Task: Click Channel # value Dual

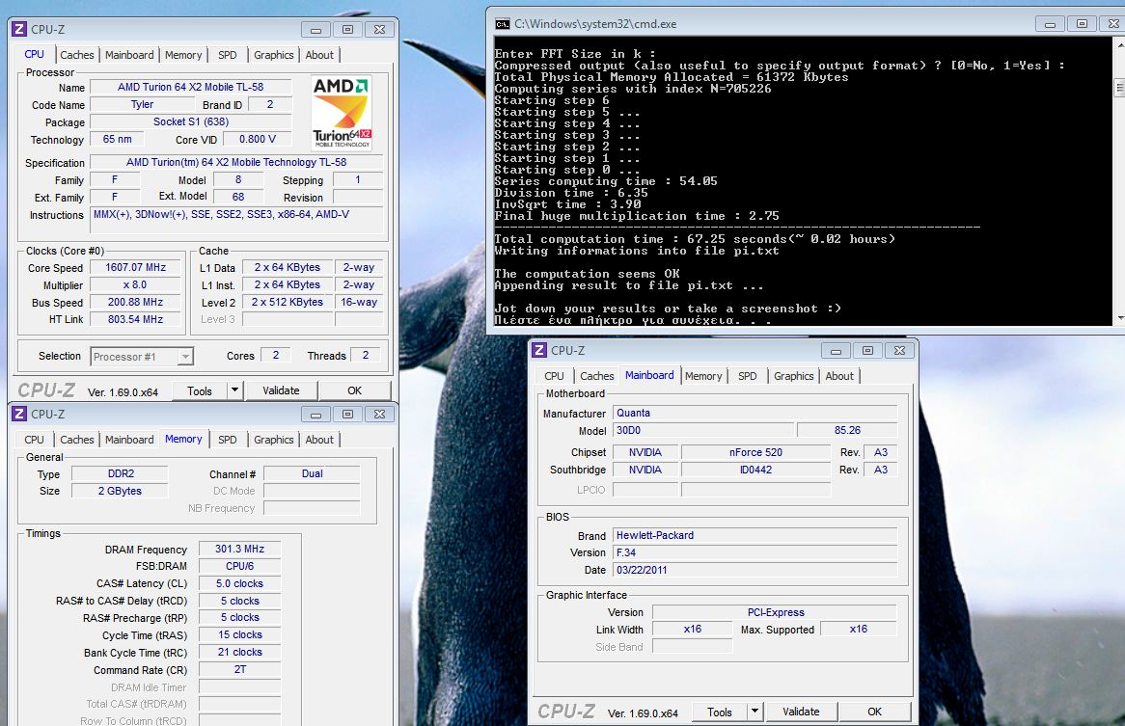Action: point(312,473)
